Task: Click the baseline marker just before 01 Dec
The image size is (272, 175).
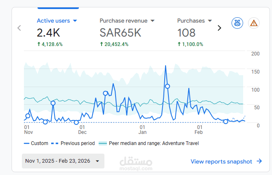Action: 76,122
